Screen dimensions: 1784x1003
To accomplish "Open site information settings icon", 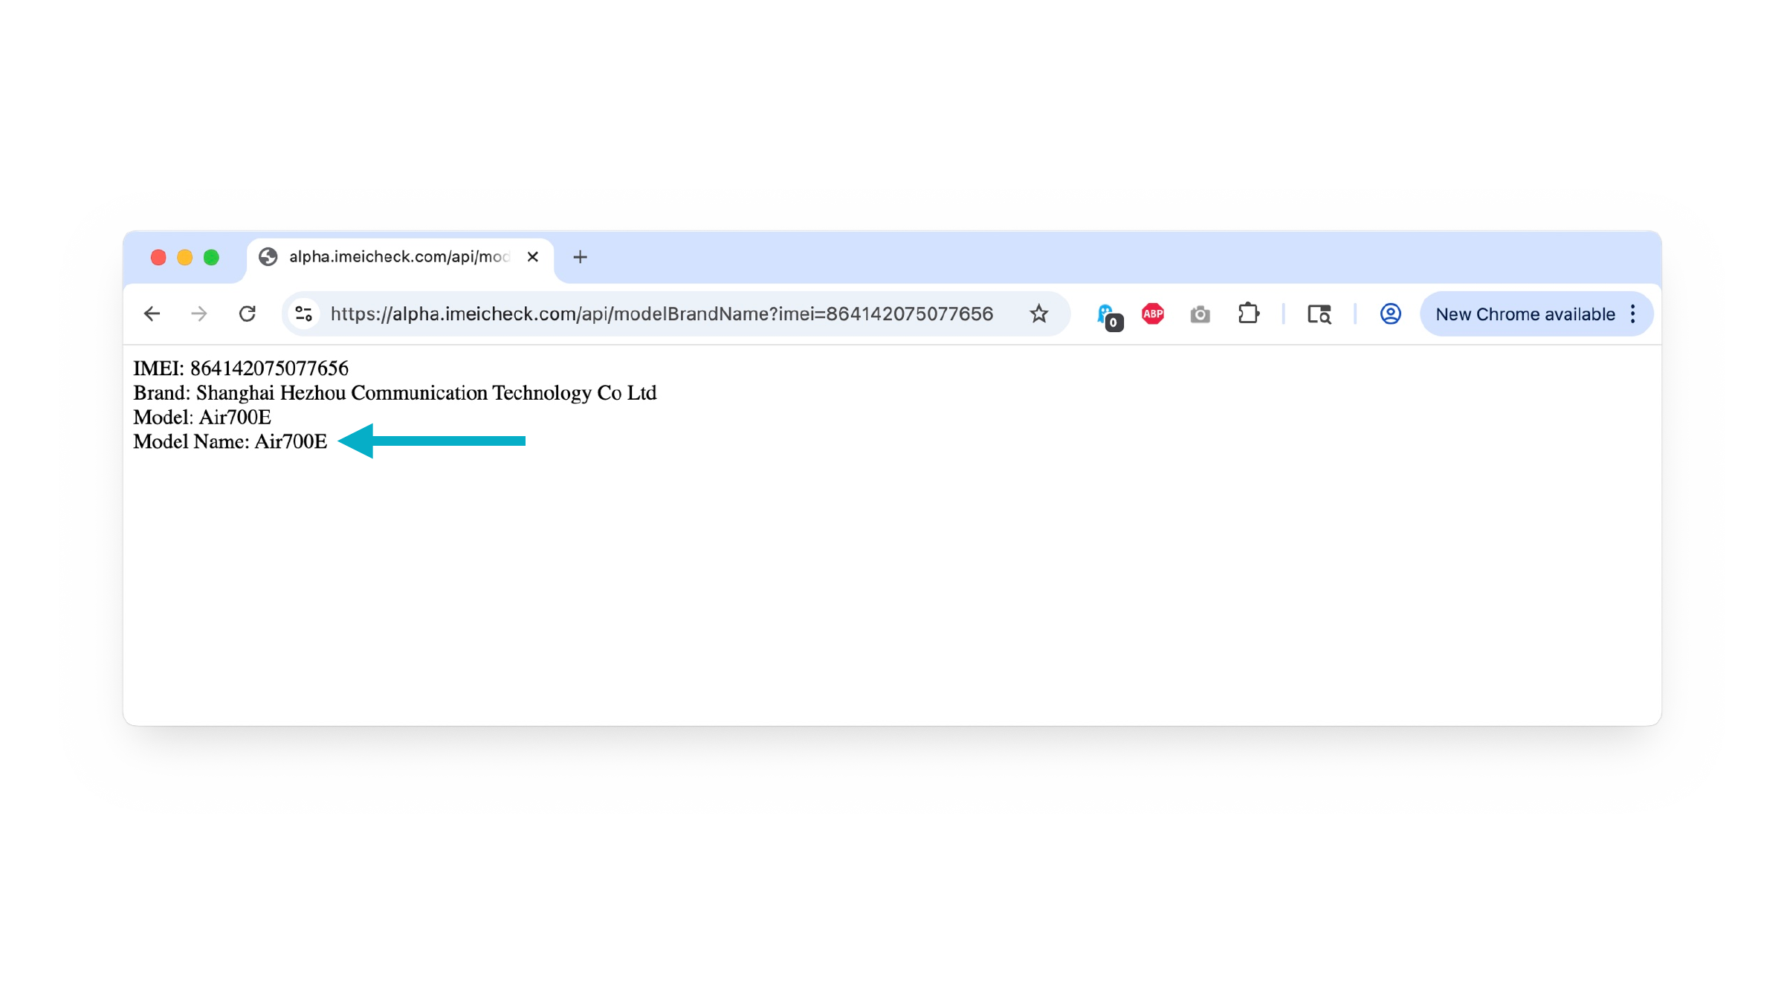I will 303,314.
